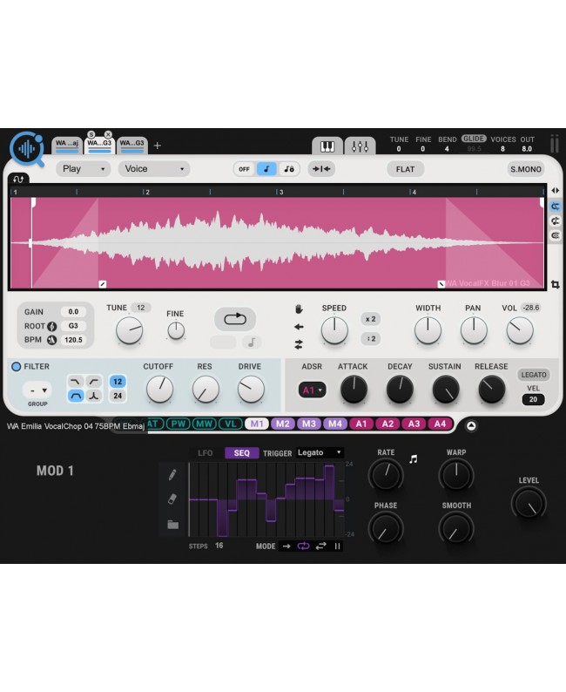Open the mixer faders view tab

[360, 146]
